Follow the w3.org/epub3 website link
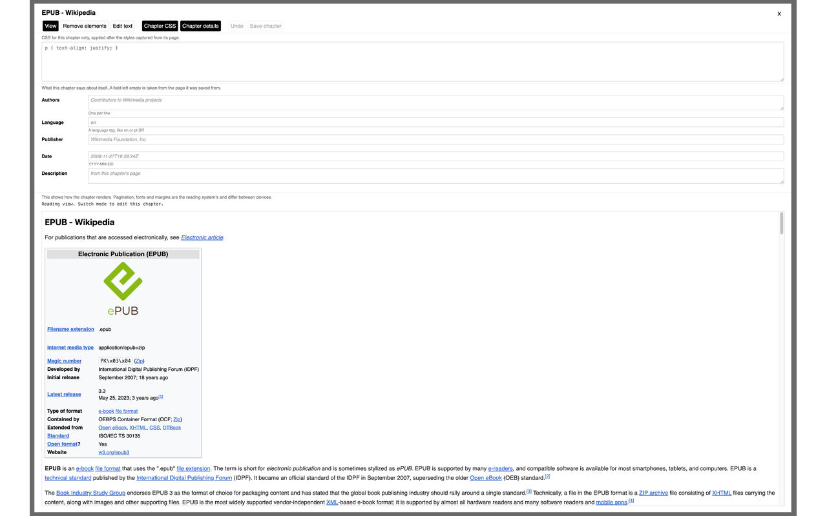The width and height of the screenshot is (827, 516). (114, 452)
